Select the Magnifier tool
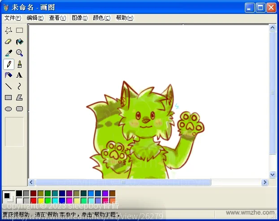Screen dimensions: 279x221 pos(19,53)
